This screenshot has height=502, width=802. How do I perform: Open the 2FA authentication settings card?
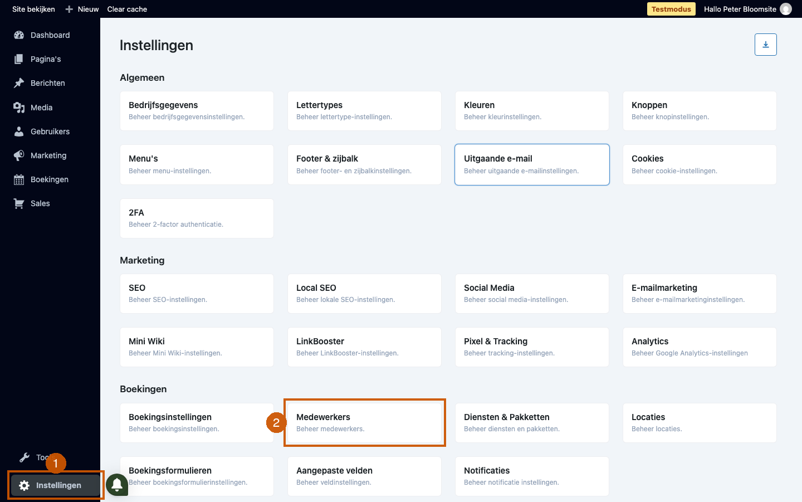pos(197,218)
